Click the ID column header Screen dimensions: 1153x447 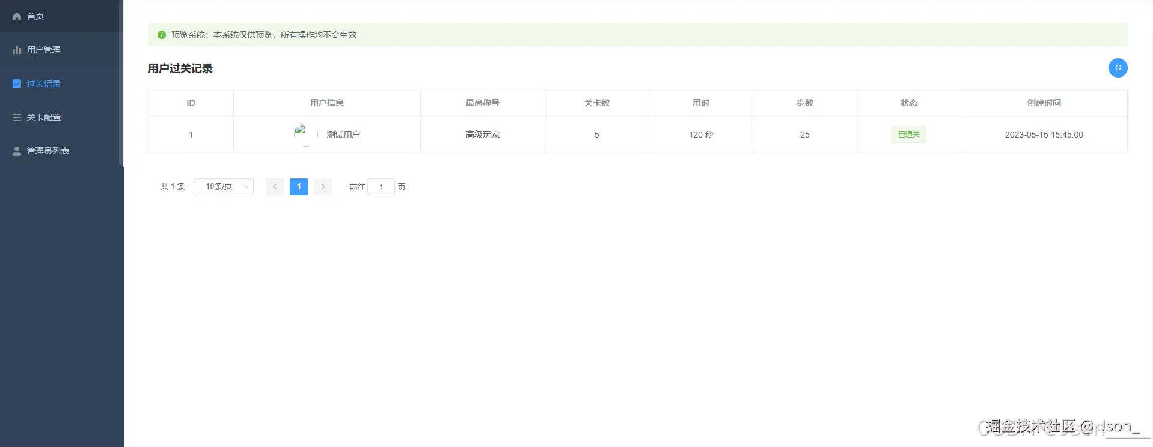click(x=191, y=103)
